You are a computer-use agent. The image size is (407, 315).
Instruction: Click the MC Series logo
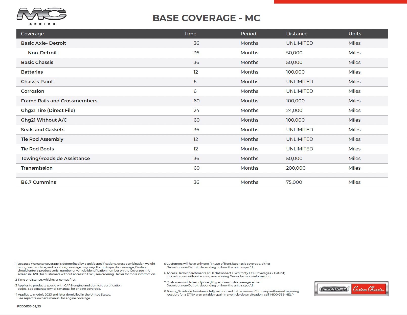(41, 16)
